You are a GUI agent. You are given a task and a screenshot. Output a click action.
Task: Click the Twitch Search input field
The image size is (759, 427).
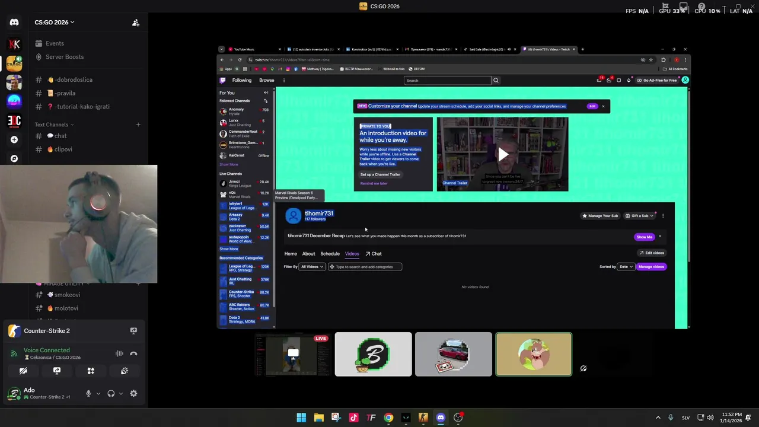tap(448, 80)
